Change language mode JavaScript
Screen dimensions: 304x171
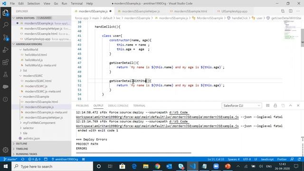267,159
